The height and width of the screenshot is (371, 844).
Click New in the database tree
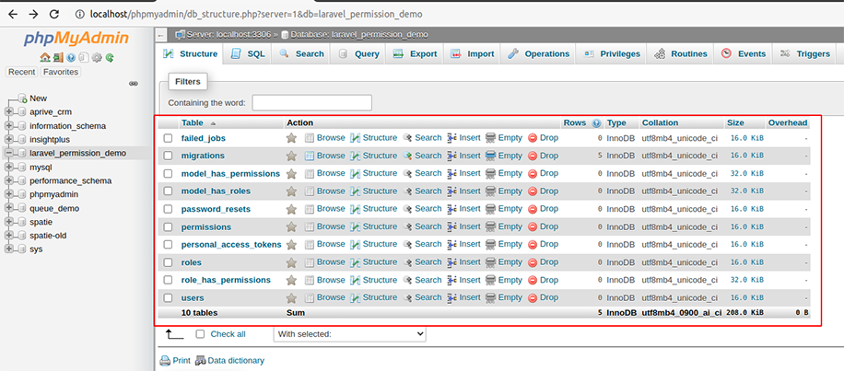tap(38, 99)
